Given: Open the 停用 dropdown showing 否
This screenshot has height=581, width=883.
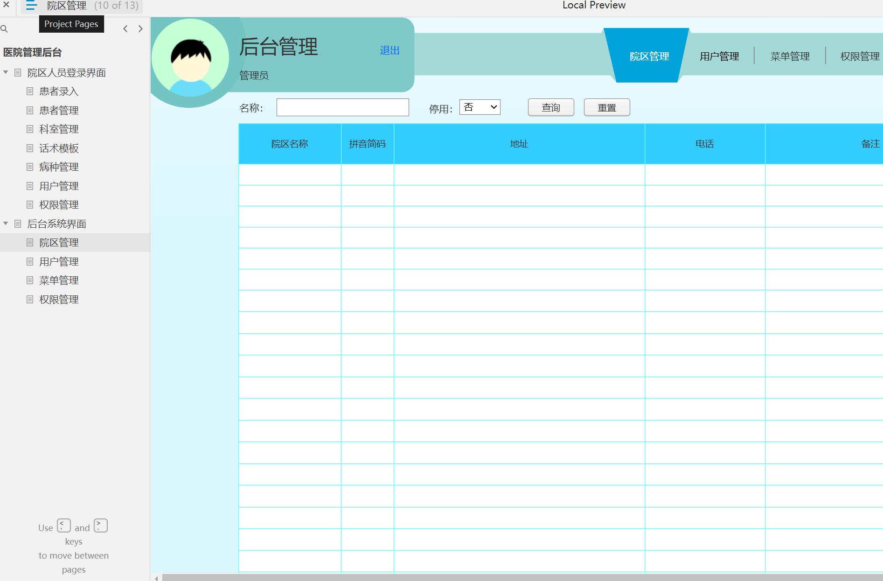Looking at the screenshot, I should 480,107.
